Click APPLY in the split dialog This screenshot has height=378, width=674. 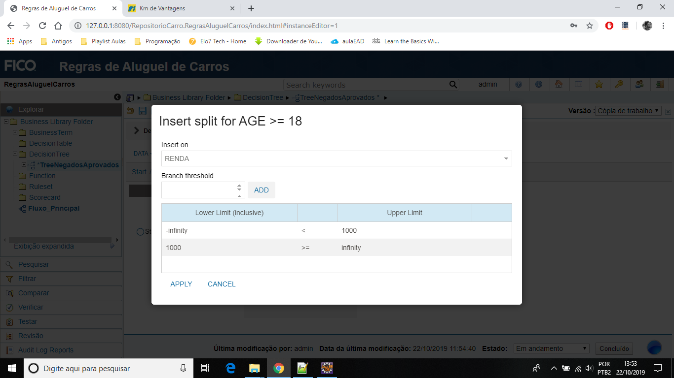point(181,283)
